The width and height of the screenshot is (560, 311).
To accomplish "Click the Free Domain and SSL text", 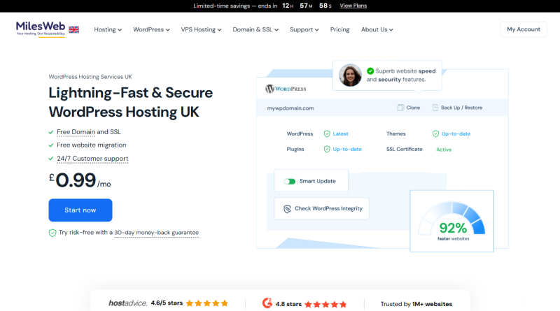I will (x=89, y=132).
